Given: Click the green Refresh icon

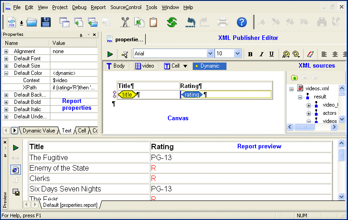Looking at the screenshot, I should point(172,22).
